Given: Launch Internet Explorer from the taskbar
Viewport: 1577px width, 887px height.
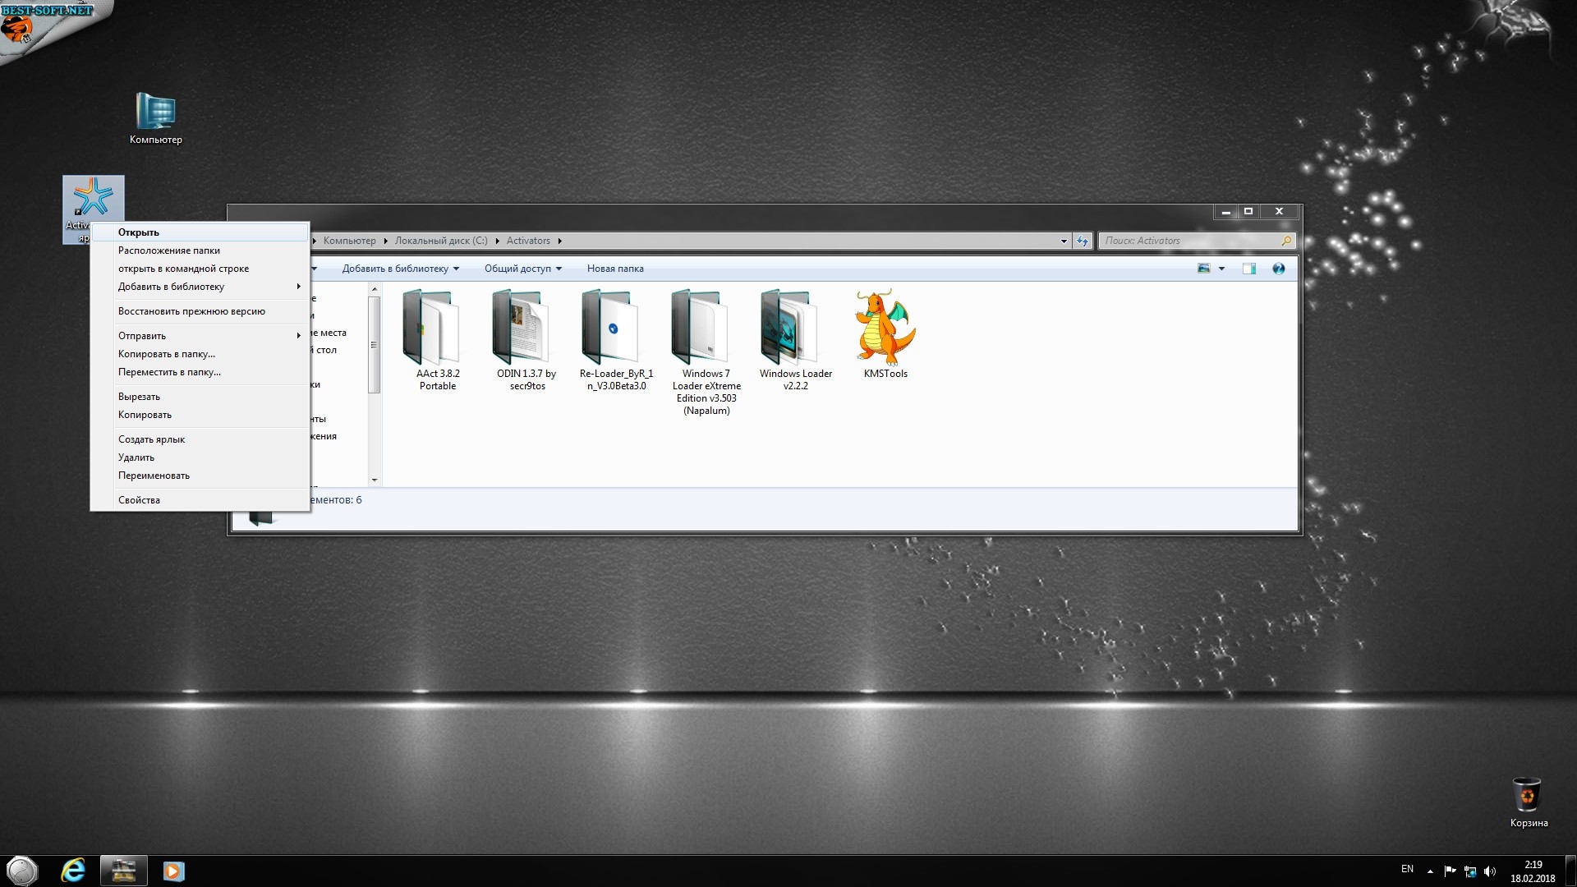Looking at the screenshot, I should point(73,870).
